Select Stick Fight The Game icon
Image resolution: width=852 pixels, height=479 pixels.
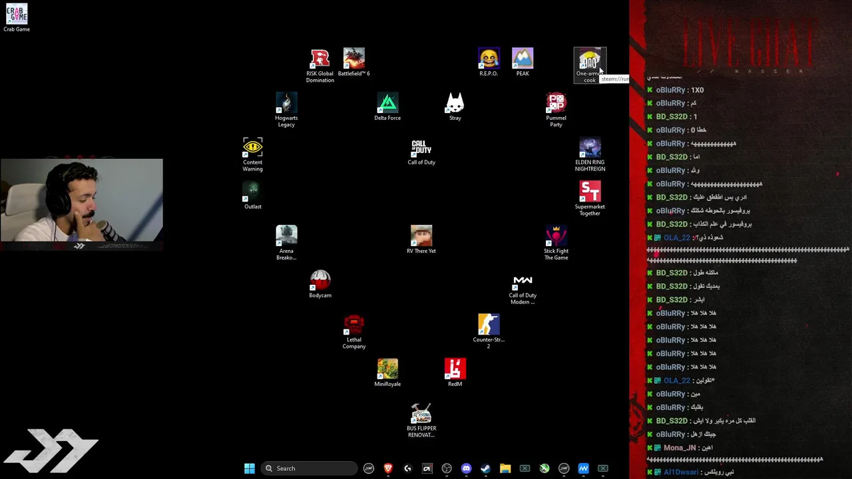pos(556,243)
